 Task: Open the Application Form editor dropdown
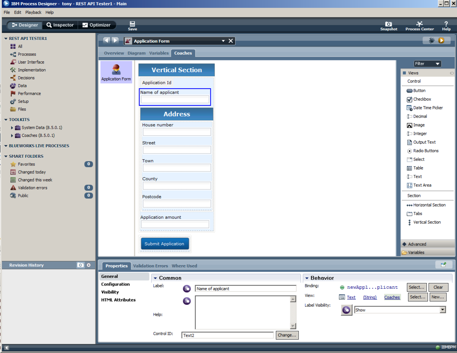pos(223,41)
